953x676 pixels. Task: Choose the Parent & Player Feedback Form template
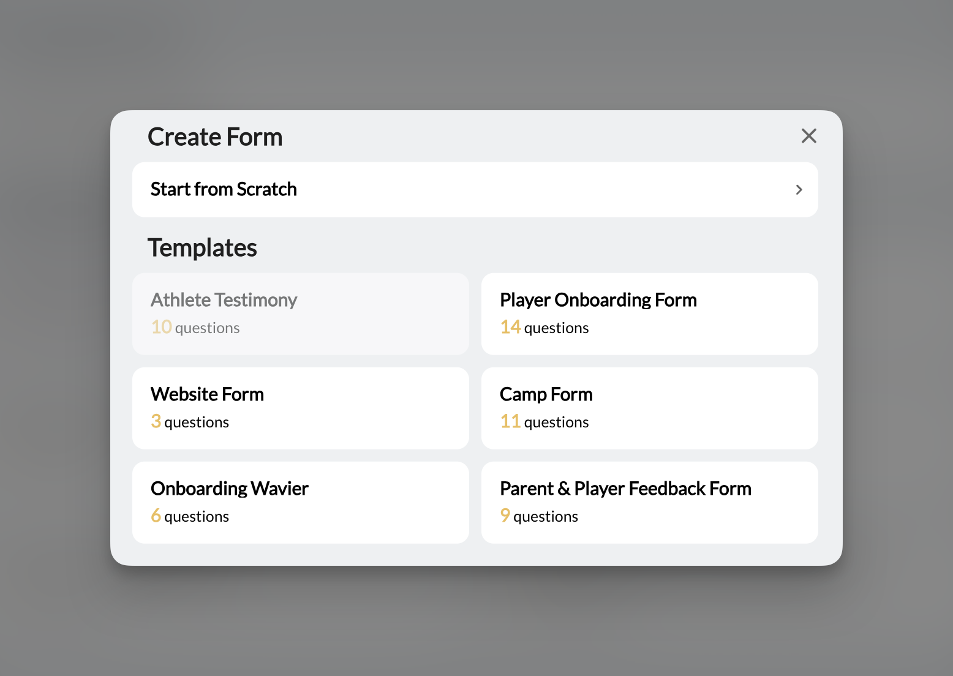(x=649, y=502)
